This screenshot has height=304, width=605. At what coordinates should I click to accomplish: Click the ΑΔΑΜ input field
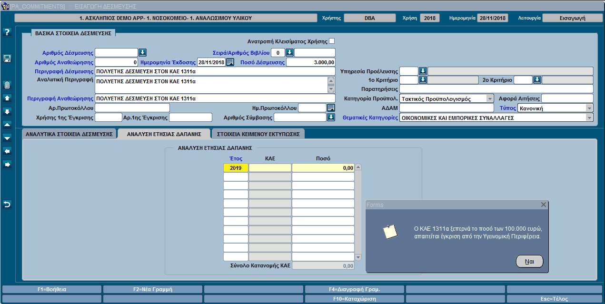(447, 108)
